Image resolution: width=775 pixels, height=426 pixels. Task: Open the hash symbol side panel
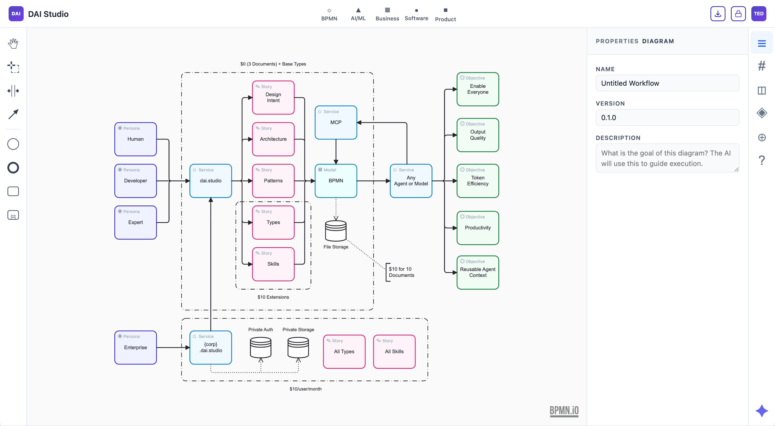[762, 66]
